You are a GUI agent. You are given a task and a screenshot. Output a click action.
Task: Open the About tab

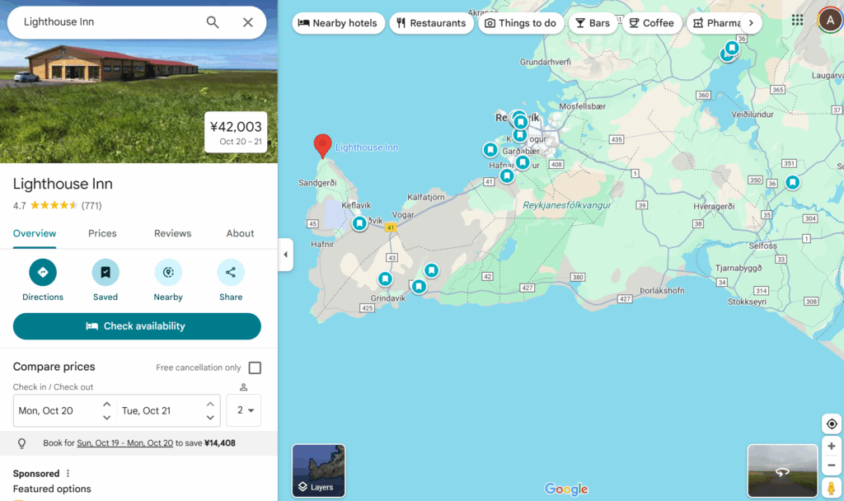(x=240, y=233)
